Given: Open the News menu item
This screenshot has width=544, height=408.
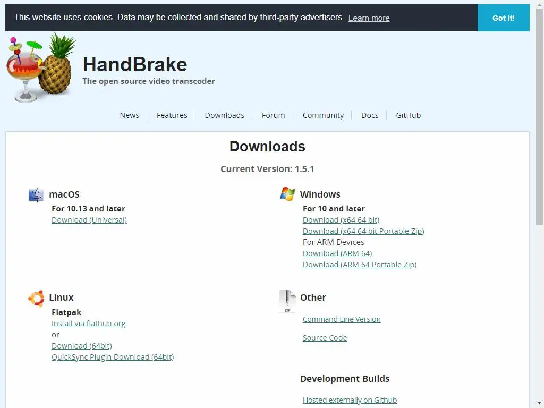Looking at the screenshot, I should 130,115.
